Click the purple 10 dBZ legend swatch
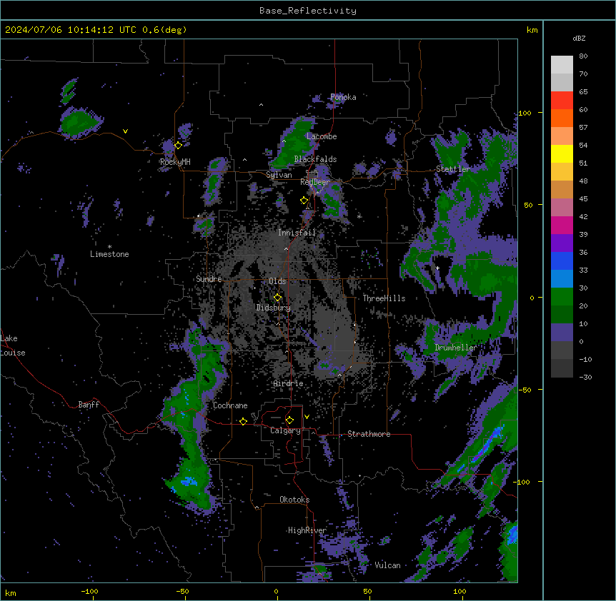616x601 pixels. pos(562,333)
